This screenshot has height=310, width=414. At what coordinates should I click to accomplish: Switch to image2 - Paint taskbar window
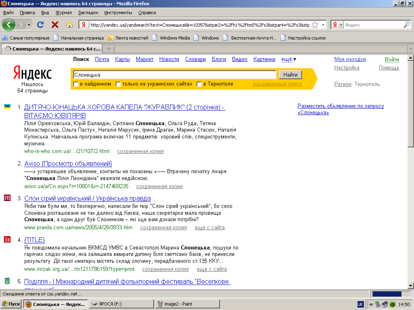(188, 304)
